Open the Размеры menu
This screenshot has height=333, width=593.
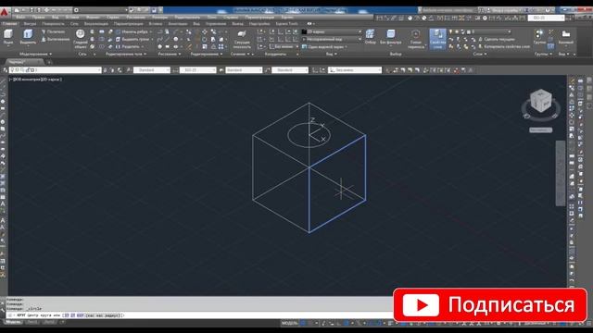(x=160, y=17)
